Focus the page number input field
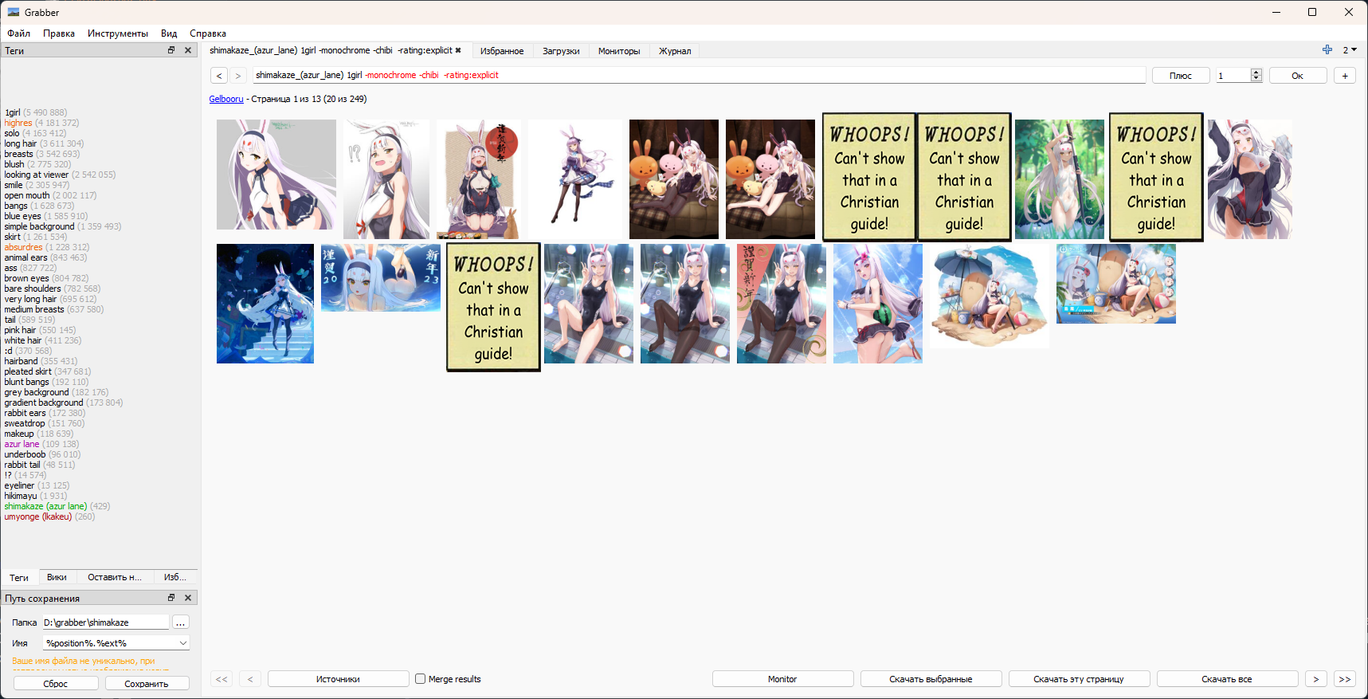Image resolution: width=1368 pixels, height=699 pixels. (x=1233, y=76)
